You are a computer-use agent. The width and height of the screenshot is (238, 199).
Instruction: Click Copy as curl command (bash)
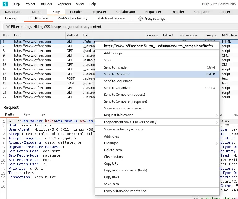point(125,170)
